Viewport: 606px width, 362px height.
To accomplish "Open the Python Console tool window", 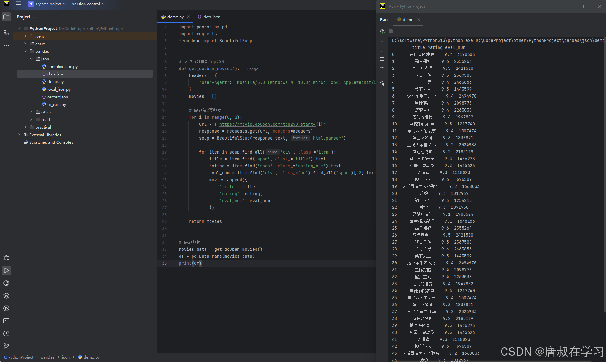I will (x=6, y=283).
